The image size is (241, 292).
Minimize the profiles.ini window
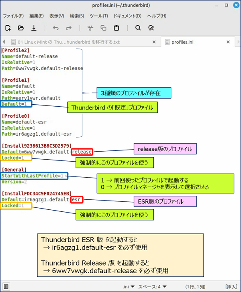(x=216, y=5)
